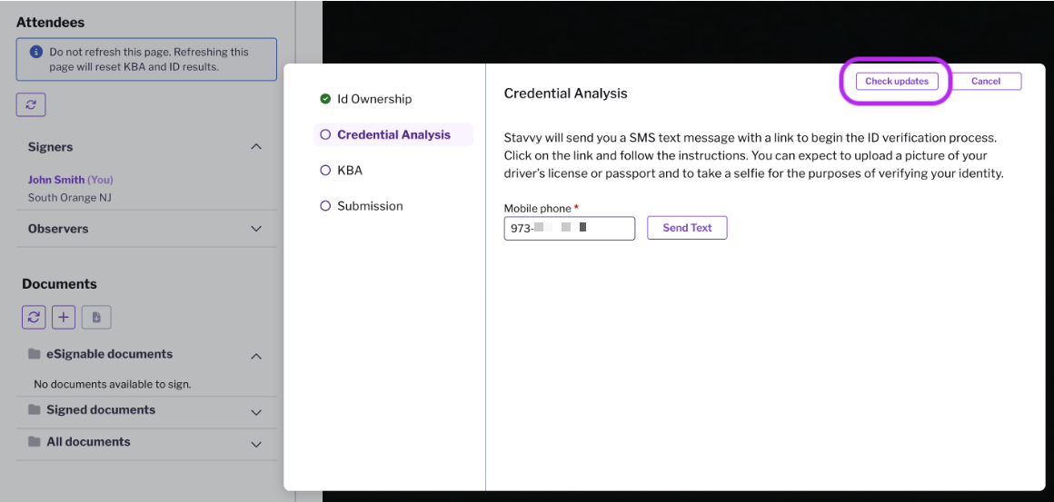The image size is (1054, 502).
Task: Click the Signed documents label
Action: point(101,409)
